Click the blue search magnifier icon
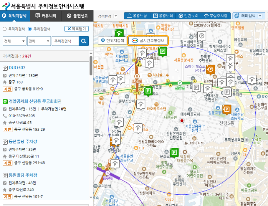The width and height of the screenshot is (268, 206). click(x=83, y=41)
